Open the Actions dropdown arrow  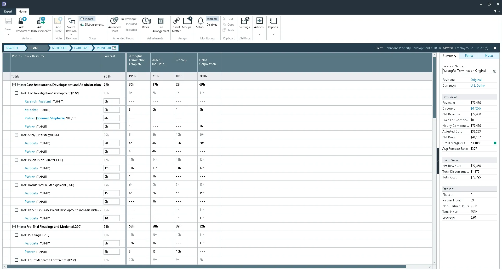[x=259, y=34]
